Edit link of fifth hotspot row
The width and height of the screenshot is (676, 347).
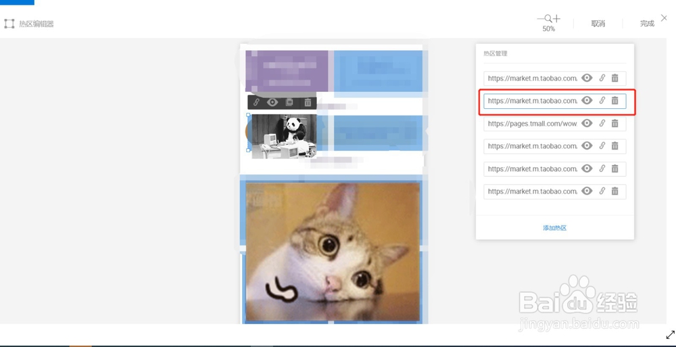click(602, 168)
